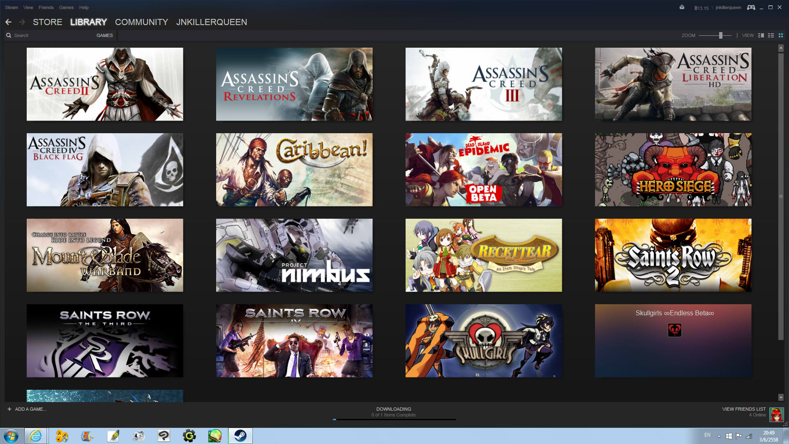
Task: Open the inbox notifications envelope icon
Action: 682,7
